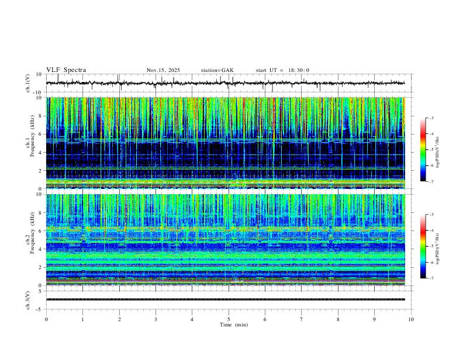Click the "2" kHz tick of ch.2 spectrogram
The width and height of the screenshot is (463, 358).
tap(40, 267)
